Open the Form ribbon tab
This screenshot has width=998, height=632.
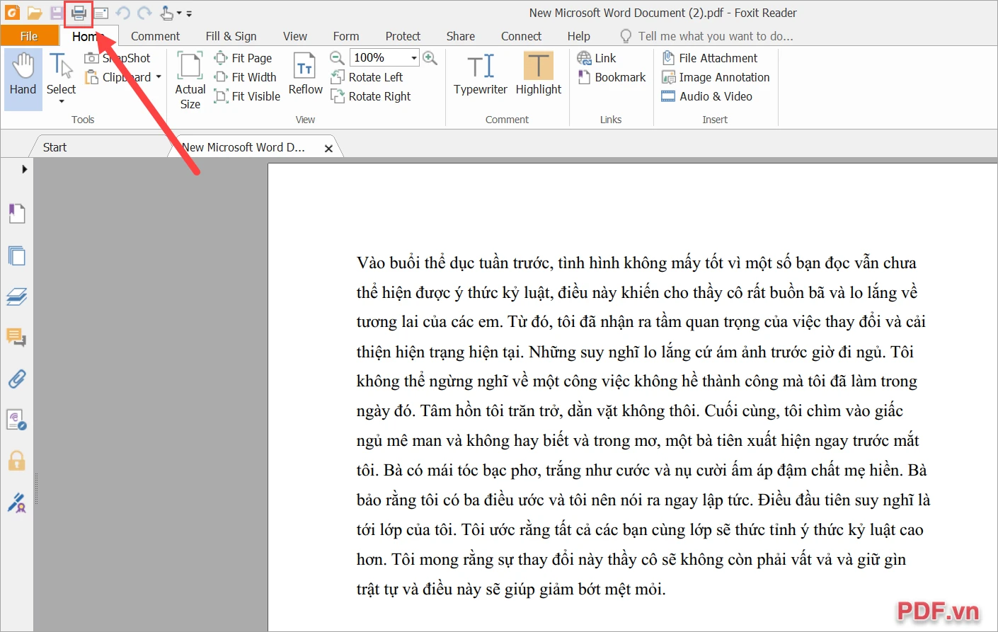346,36
